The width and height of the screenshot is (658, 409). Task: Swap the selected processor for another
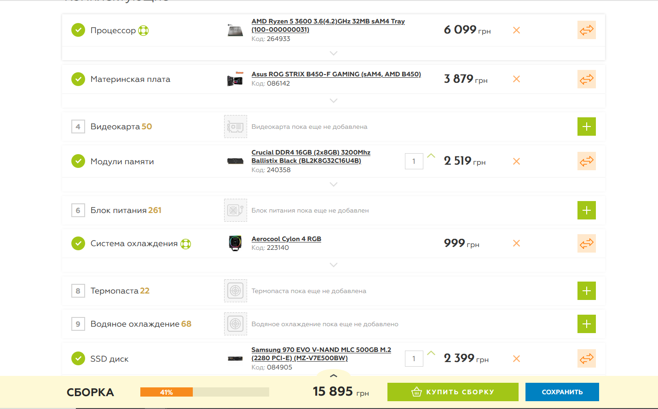click(x=587, y=30)
